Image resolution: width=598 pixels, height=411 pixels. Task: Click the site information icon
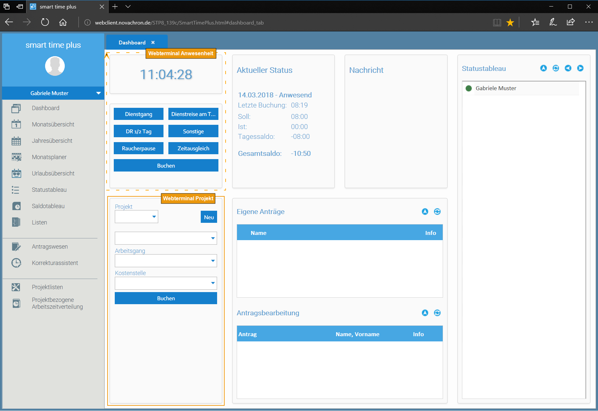[87, 23]
